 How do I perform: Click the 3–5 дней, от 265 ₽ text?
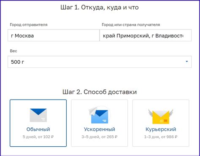click(x=100, y=137)
